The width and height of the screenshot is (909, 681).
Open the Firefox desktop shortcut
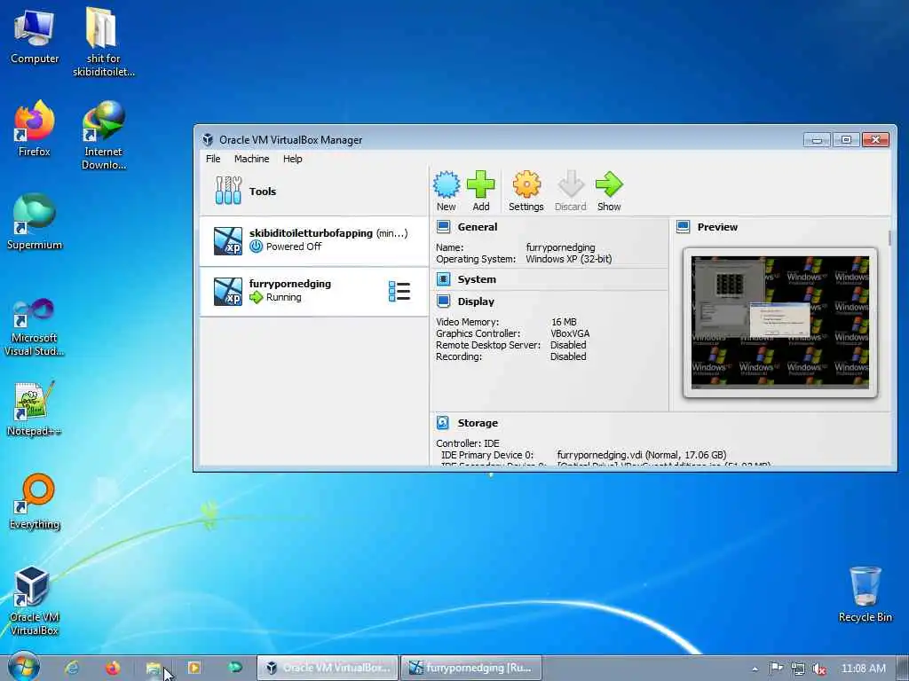pos(35,129)
